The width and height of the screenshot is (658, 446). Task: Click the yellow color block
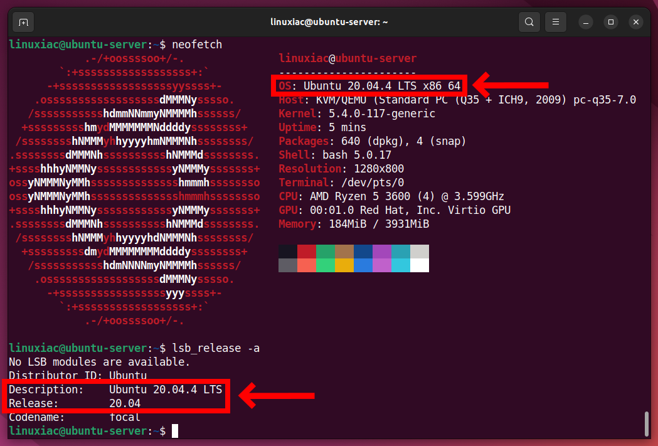tap(344, 265)
